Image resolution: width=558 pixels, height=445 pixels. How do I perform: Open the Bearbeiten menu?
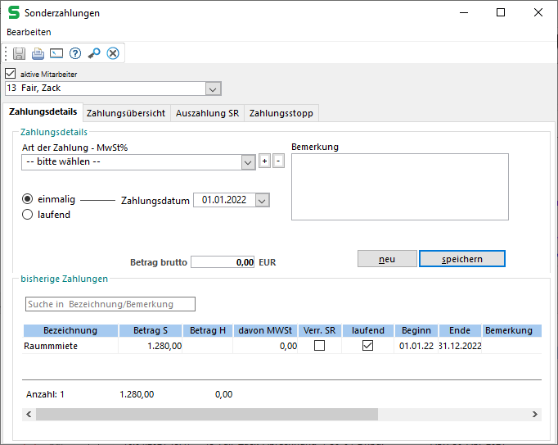pyautogui.click(x=29, y=32)
